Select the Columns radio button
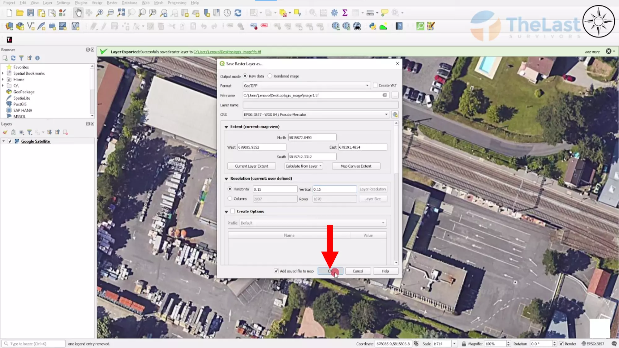This screenshot has height=348, width=619. pyautogui.click(x=230, y=199)
